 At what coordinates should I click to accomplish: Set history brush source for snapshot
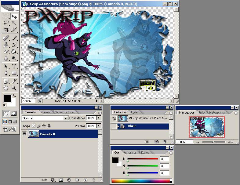114,118
